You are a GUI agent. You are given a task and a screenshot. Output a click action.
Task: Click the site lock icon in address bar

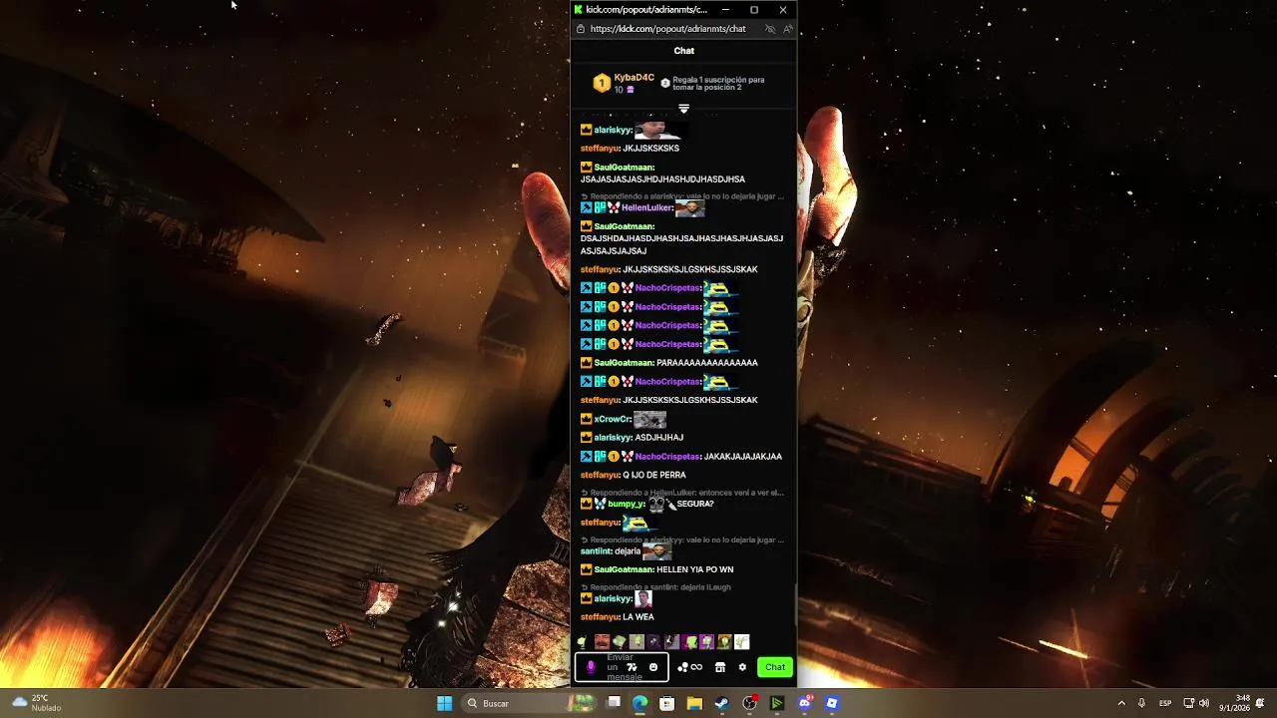pyautogui.click(x=581, y=29)
